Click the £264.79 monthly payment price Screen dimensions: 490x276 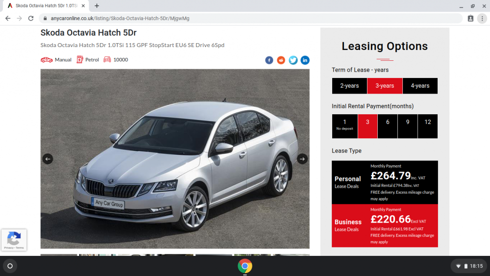[391, 176]
